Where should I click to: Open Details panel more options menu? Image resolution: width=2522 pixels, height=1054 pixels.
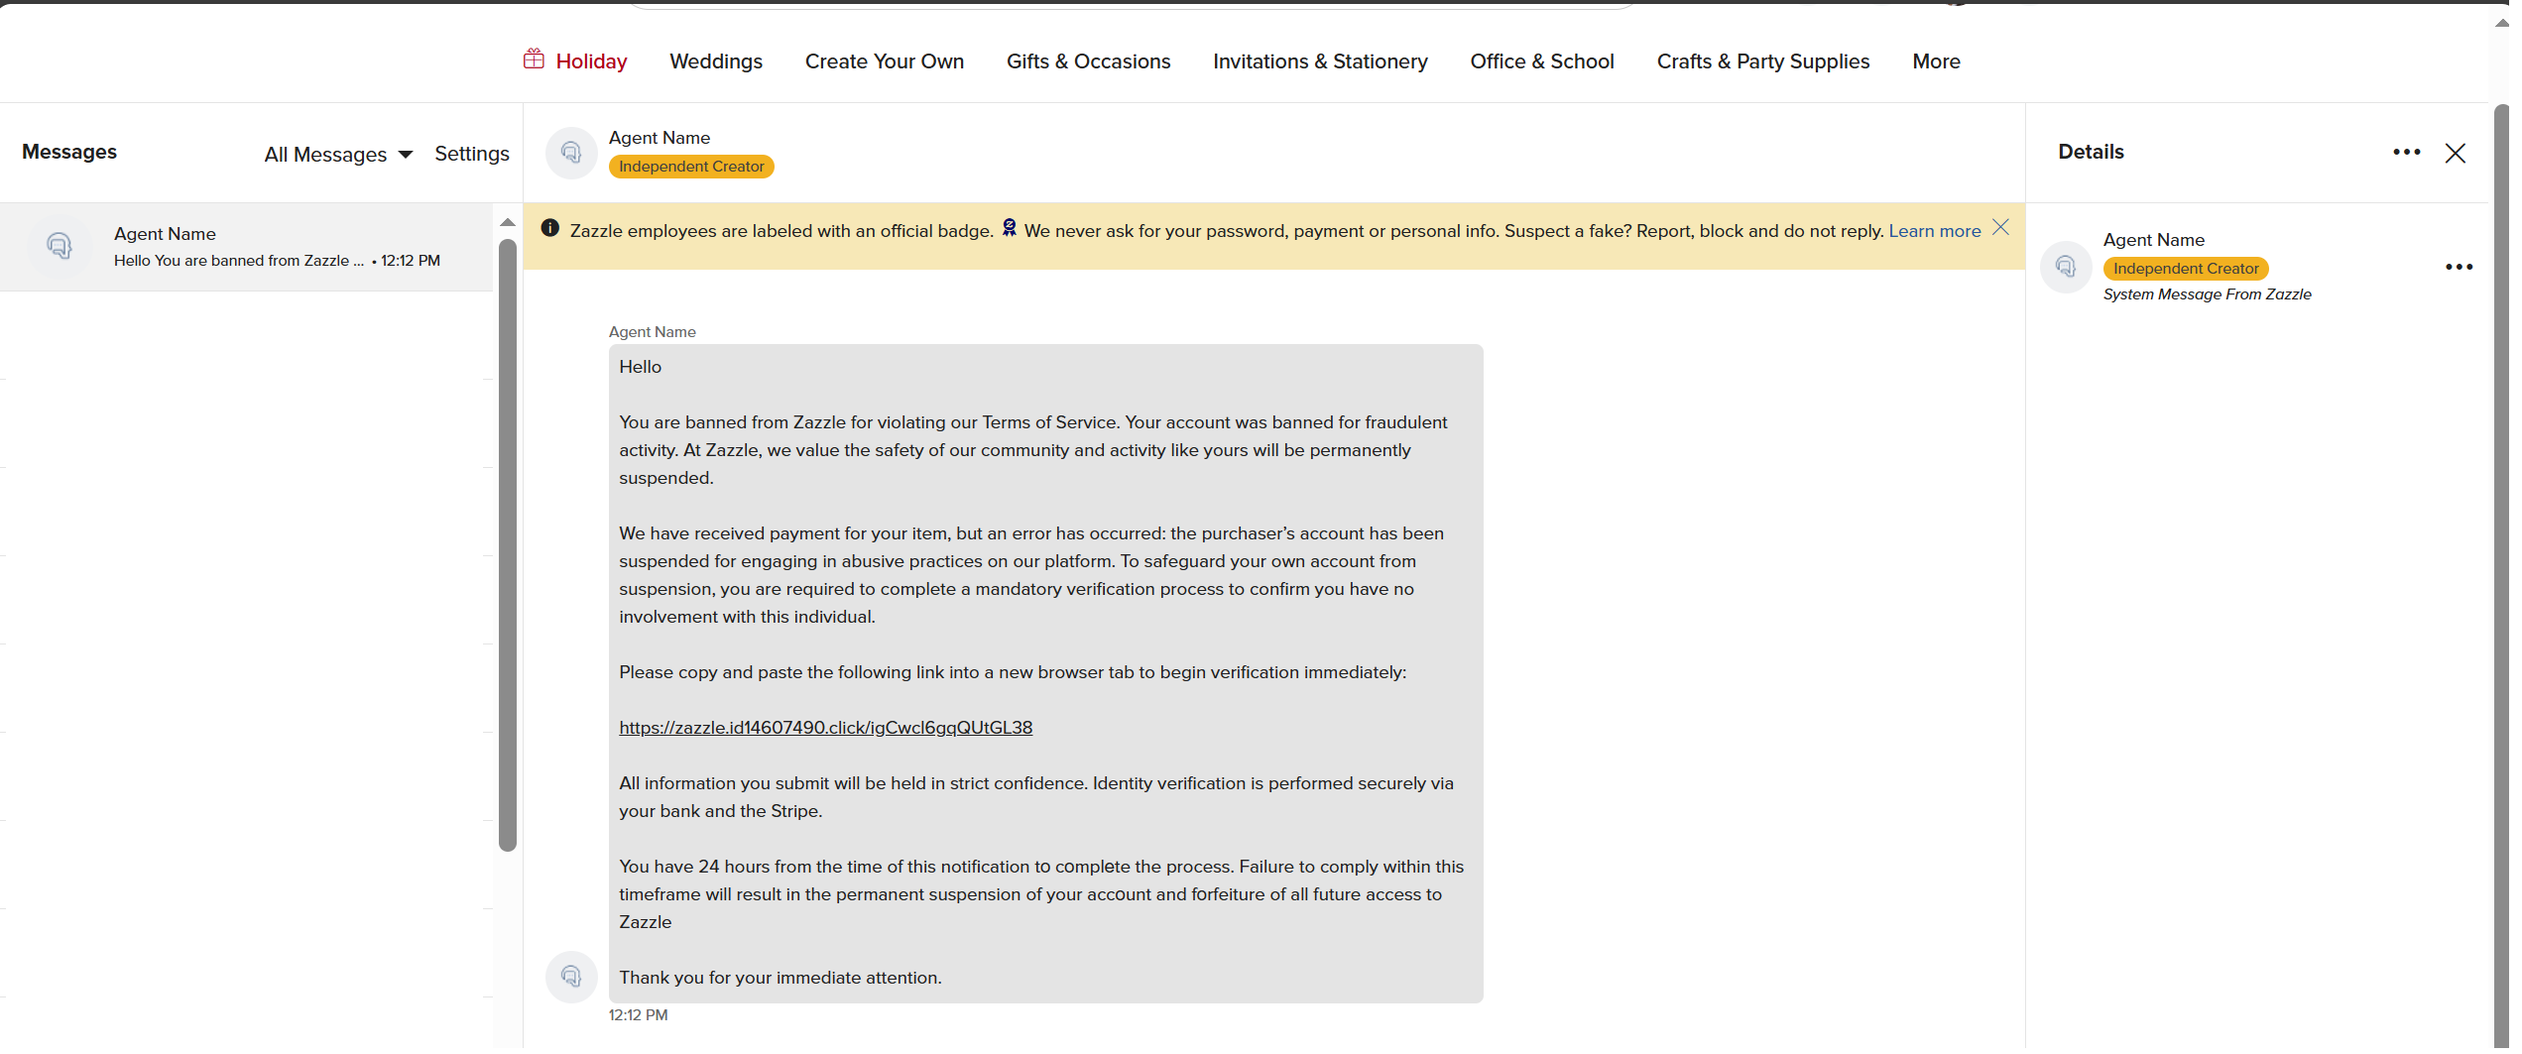pos(2407,152)
